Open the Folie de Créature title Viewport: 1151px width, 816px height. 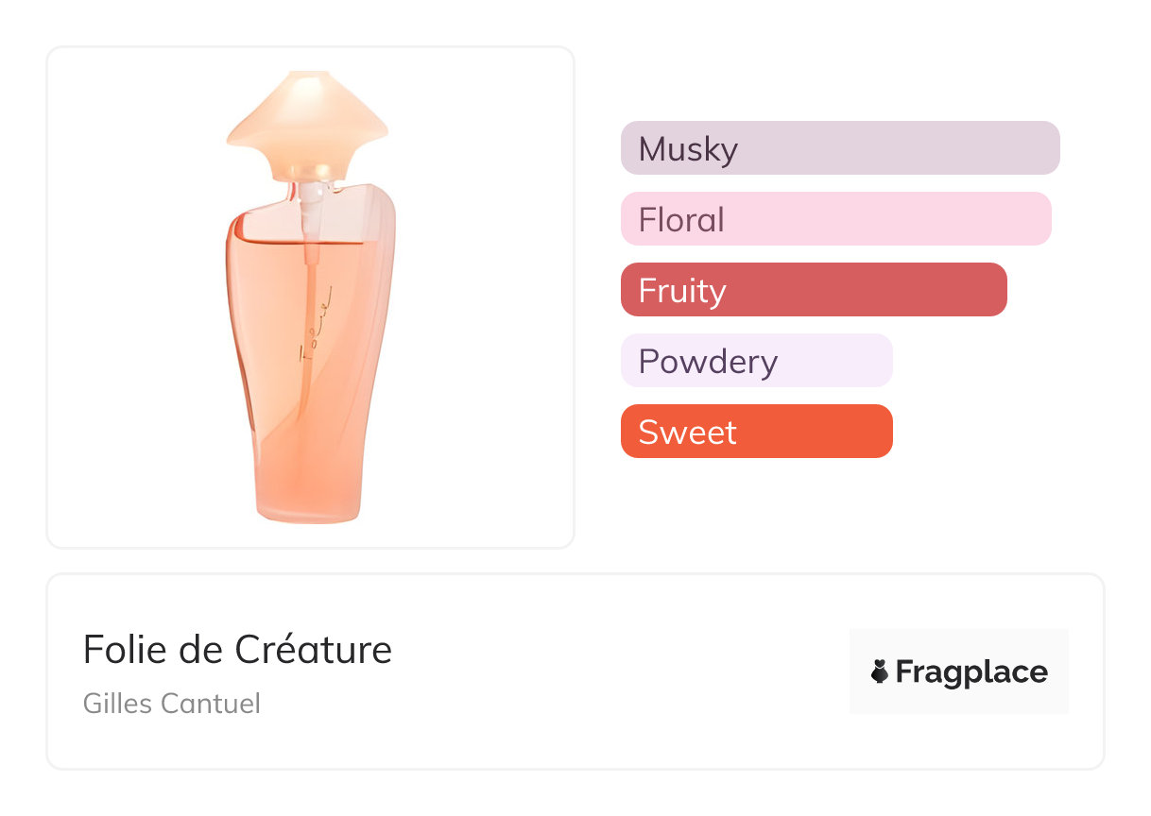point(237,649)
